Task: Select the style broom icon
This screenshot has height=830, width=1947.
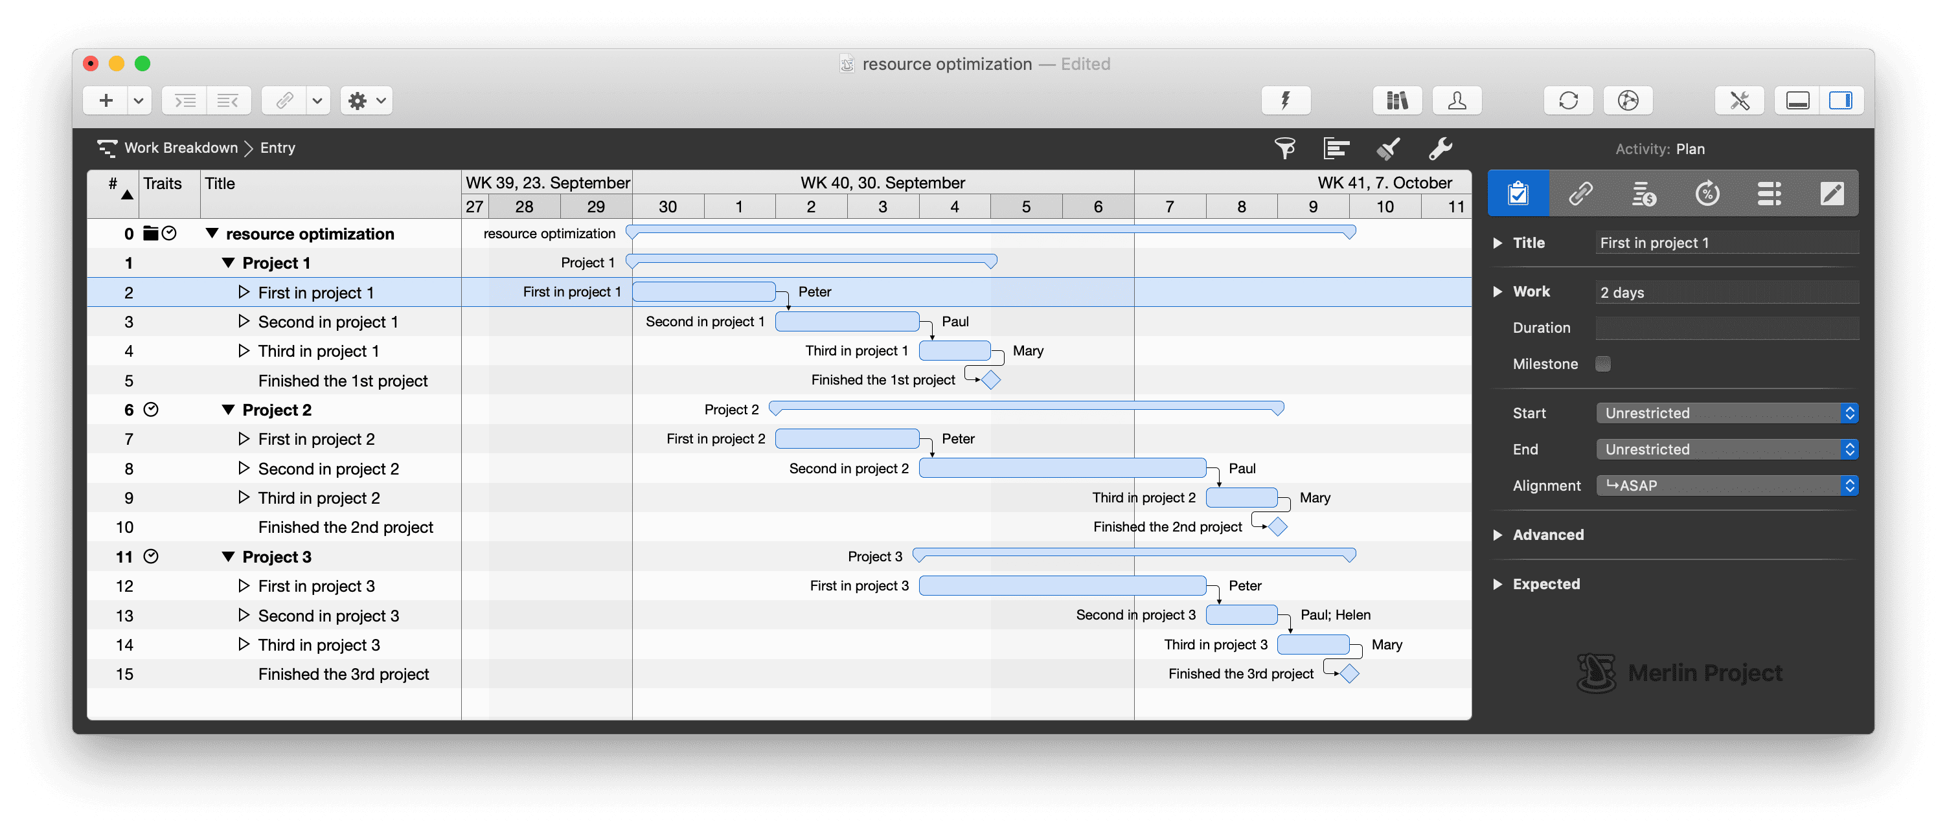Action: (x=1389, y=148)
